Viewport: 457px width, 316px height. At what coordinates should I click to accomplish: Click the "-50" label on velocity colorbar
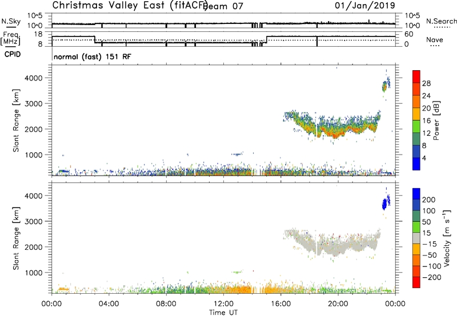point(430,255)
